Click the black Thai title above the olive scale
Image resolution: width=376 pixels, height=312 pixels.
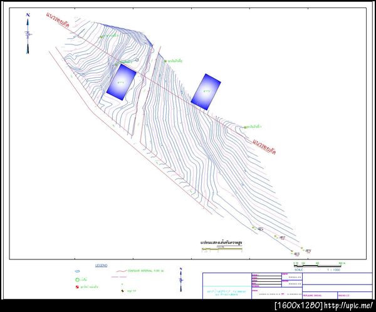(x=221, y=242)
